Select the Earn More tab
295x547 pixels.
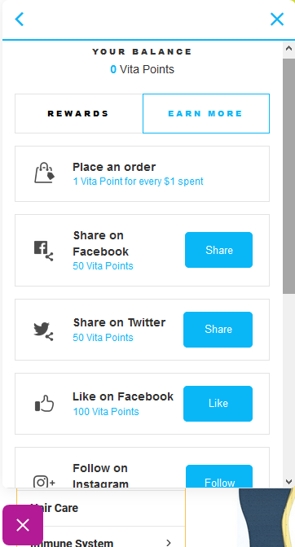point(206,113)
